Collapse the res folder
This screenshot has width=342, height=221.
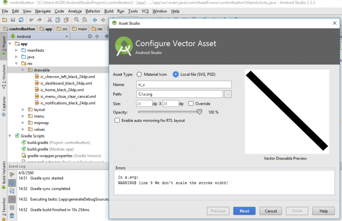(x=16, y=63)
